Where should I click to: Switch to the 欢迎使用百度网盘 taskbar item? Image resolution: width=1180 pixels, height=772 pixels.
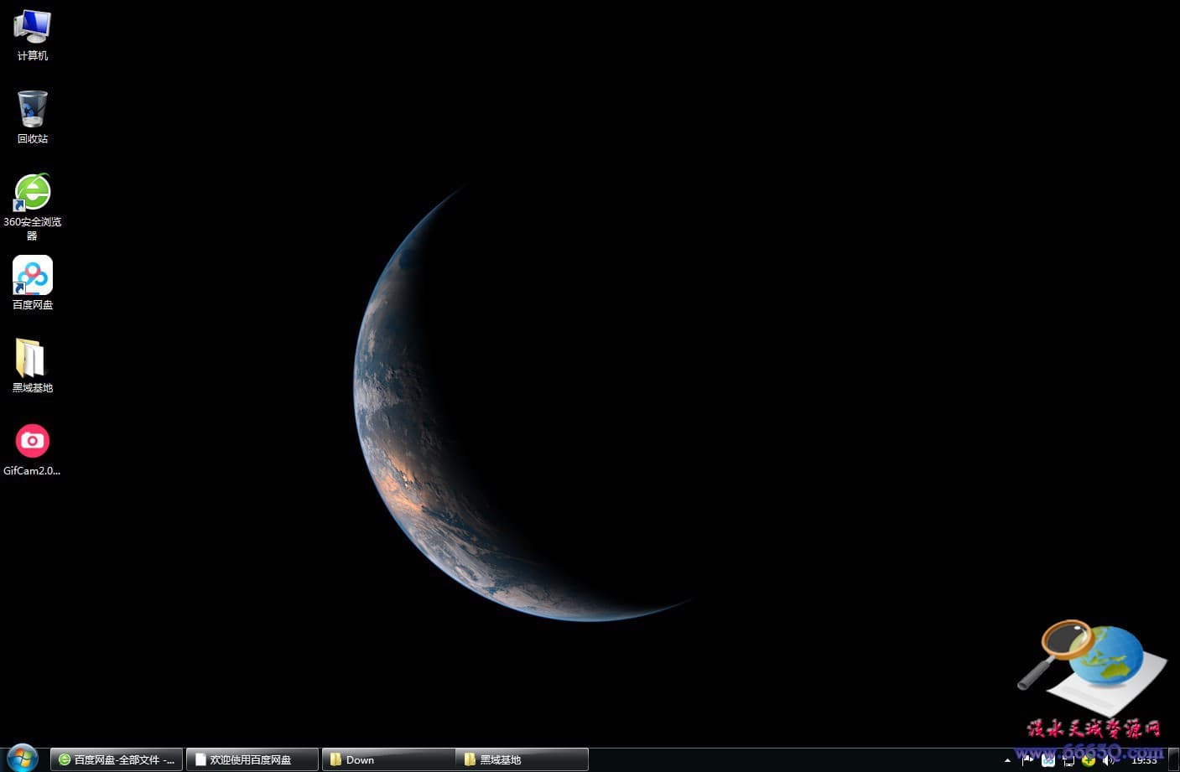pyautogui.click(x=252, y=759)
